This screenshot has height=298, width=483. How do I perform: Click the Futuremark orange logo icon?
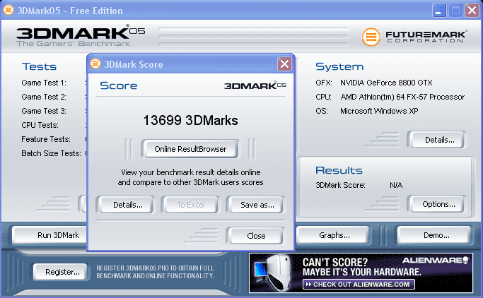(x=371, y=37)
